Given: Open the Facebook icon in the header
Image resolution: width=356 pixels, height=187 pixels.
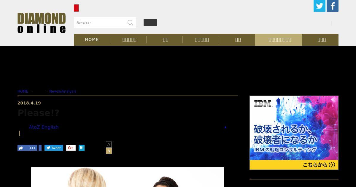Looking at the screenshot, I should point(333,6).
